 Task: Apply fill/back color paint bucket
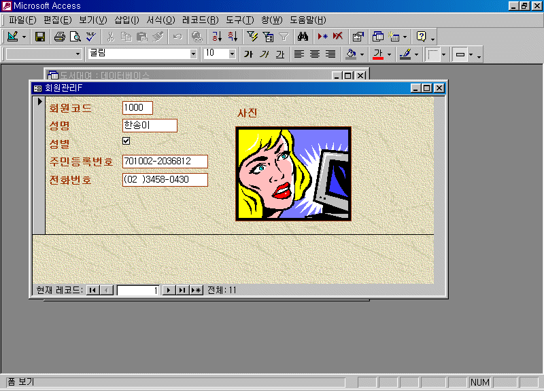coord(351,54)
